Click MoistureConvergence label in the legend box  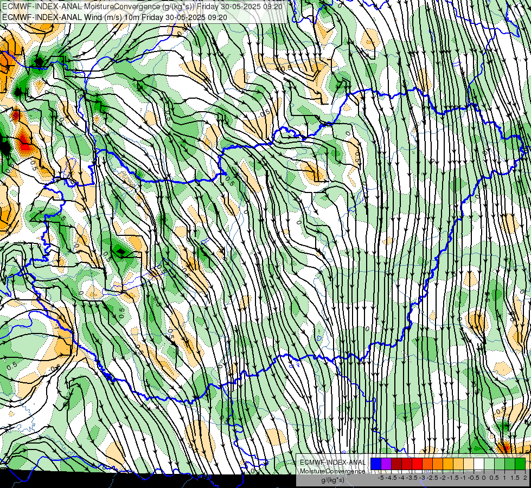click(x=332, y=471)
